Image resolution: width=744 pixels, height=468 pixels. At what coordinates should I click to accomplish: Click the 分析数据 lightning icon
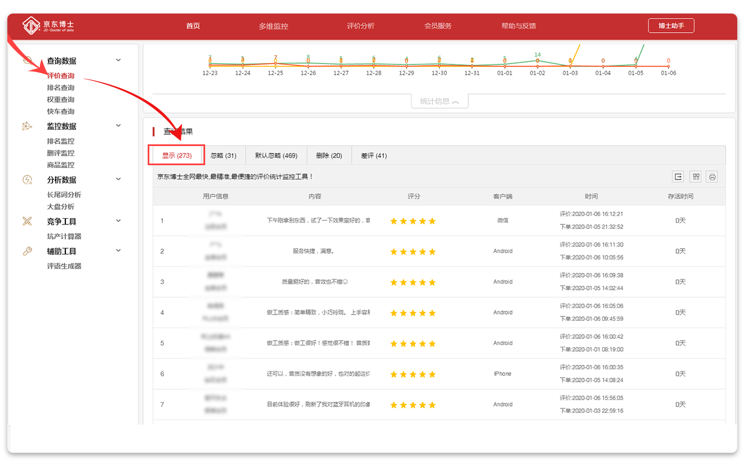27,180
